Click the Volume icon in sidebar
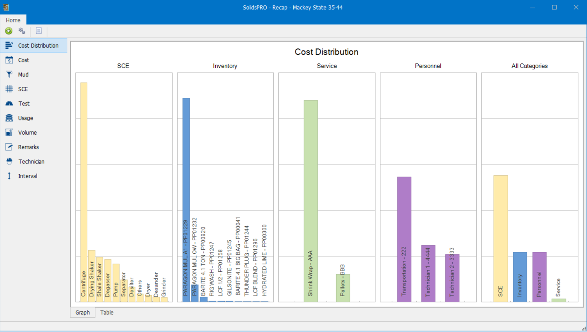The height and width of the screenshot is (332, 587). coord(9,132)
